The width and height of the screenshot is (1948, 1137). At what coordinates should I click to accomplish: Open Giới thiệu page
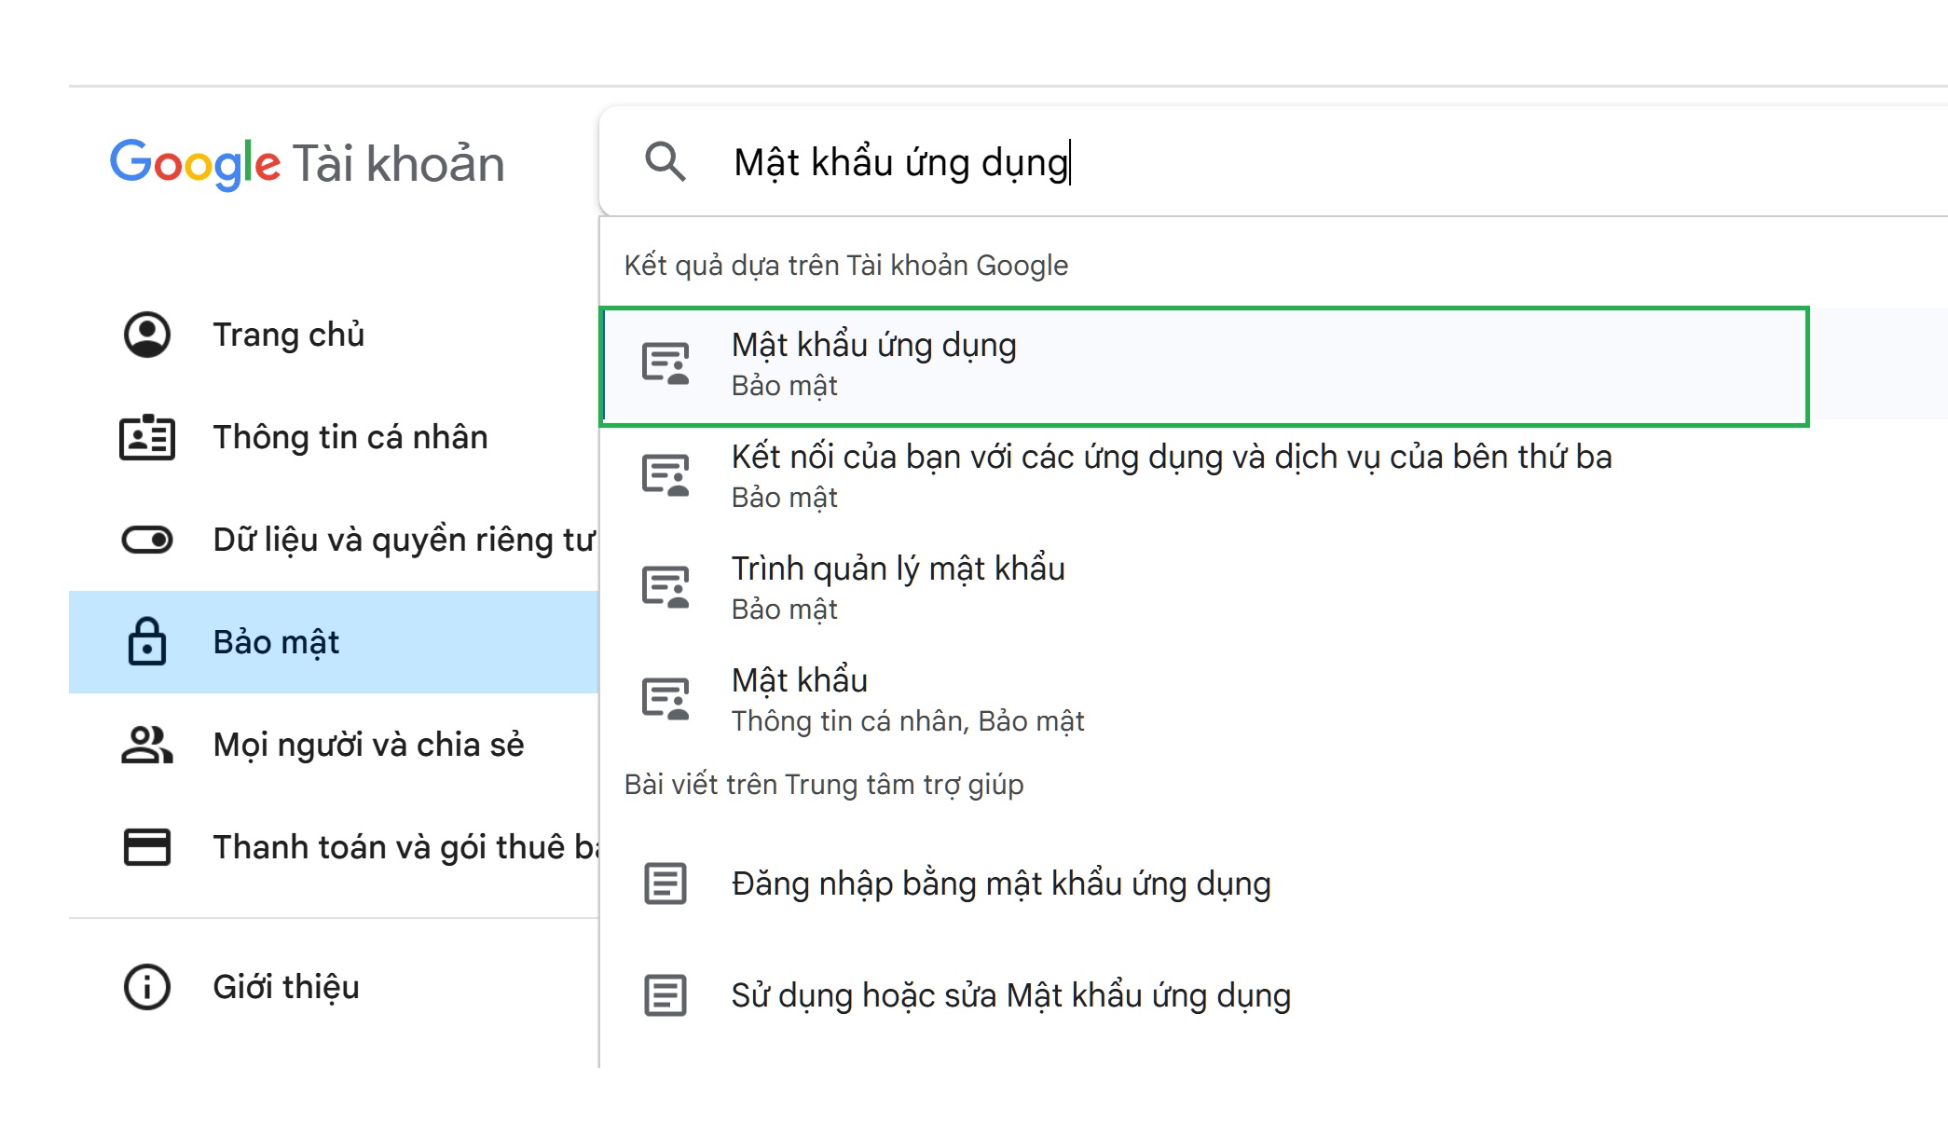click(x=334, y=987)
